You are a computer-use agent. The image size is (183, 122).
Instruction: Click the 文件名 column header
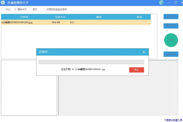pos(24,17)
